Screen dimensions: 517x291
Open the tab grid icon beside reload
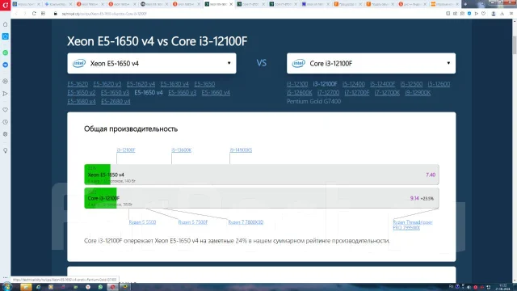coord(43,14)
